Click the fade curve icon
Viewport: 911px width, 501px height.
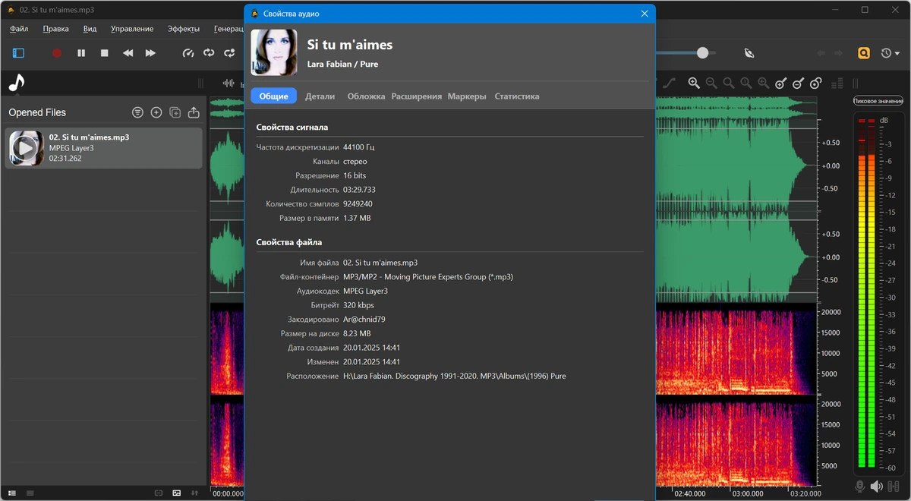pyautogui.click(x=670, y=83)
